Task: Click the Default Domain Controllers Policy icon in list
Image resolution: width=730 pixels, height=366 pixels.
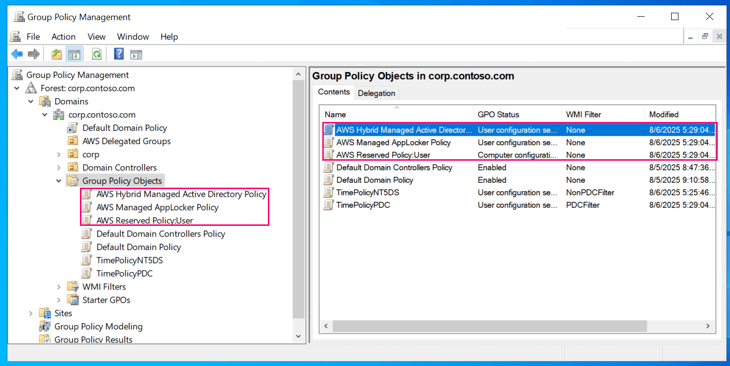Action: [329, 168]
